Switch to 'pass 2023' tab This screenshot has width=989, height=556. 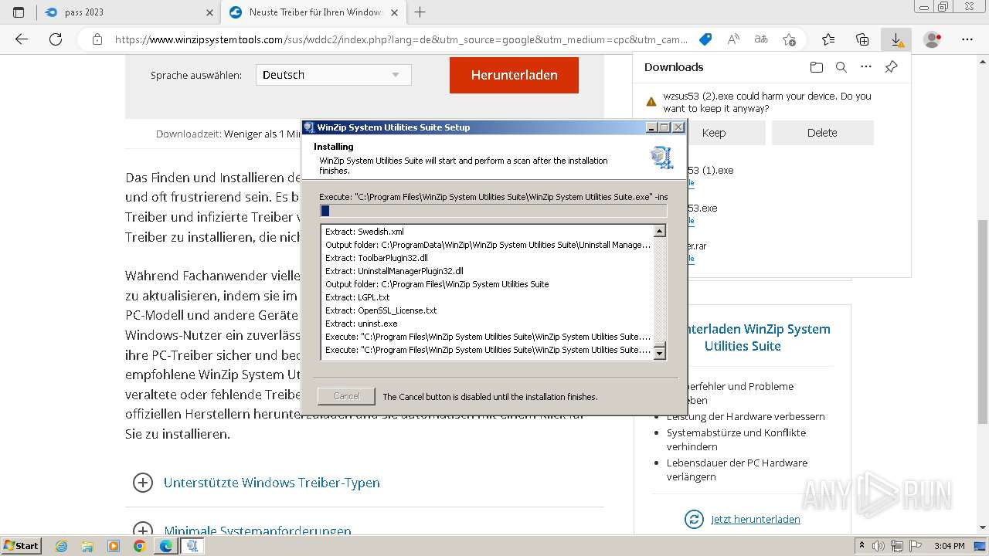[128, 12]
